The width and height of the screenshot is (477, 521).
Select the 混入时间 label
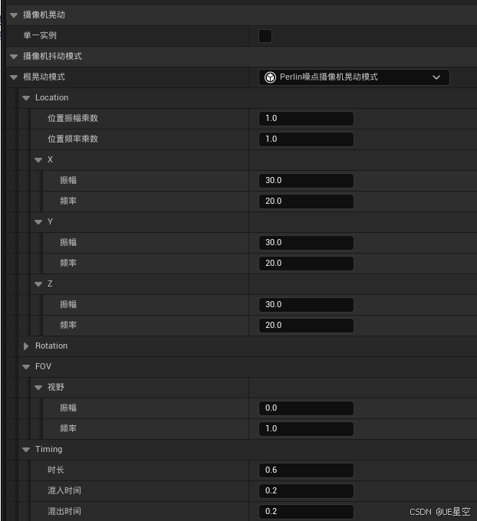[x=64, y=490]
